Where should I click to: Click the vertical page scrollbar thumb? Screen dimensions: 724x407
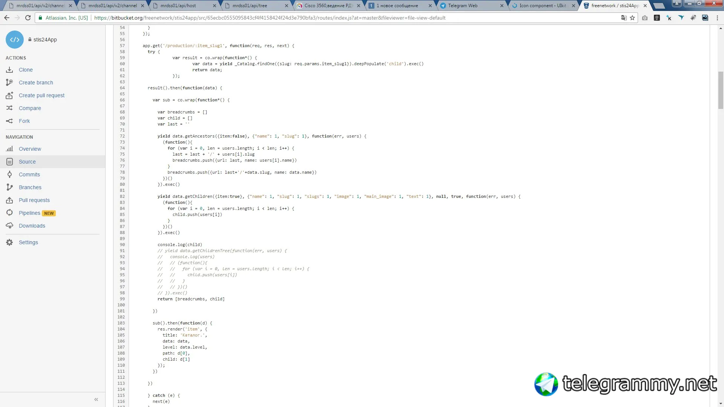721,90
